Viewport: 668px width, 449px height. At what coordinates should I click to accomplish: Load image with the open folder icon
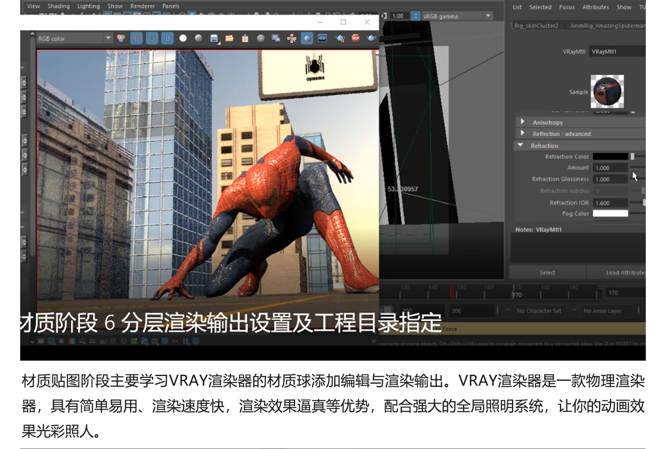(229, 38)
